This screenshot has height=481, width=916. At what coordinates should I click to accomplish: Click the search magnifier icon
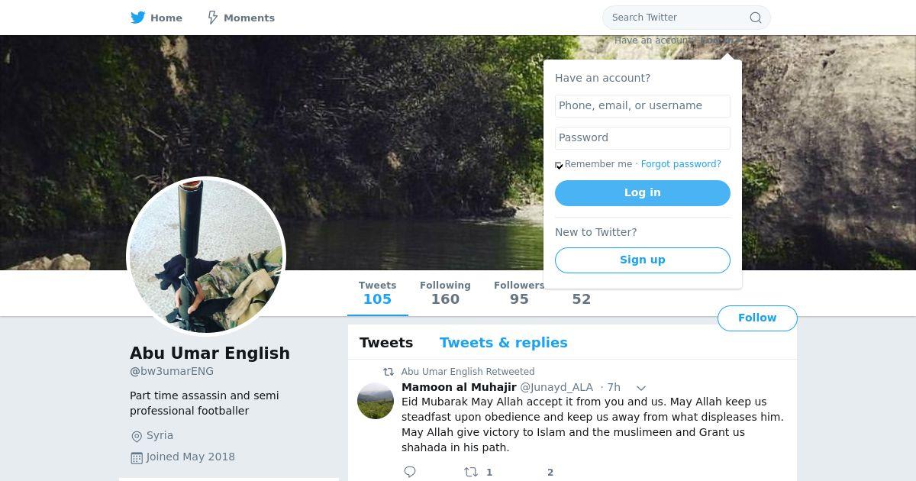tap(755, 18)
